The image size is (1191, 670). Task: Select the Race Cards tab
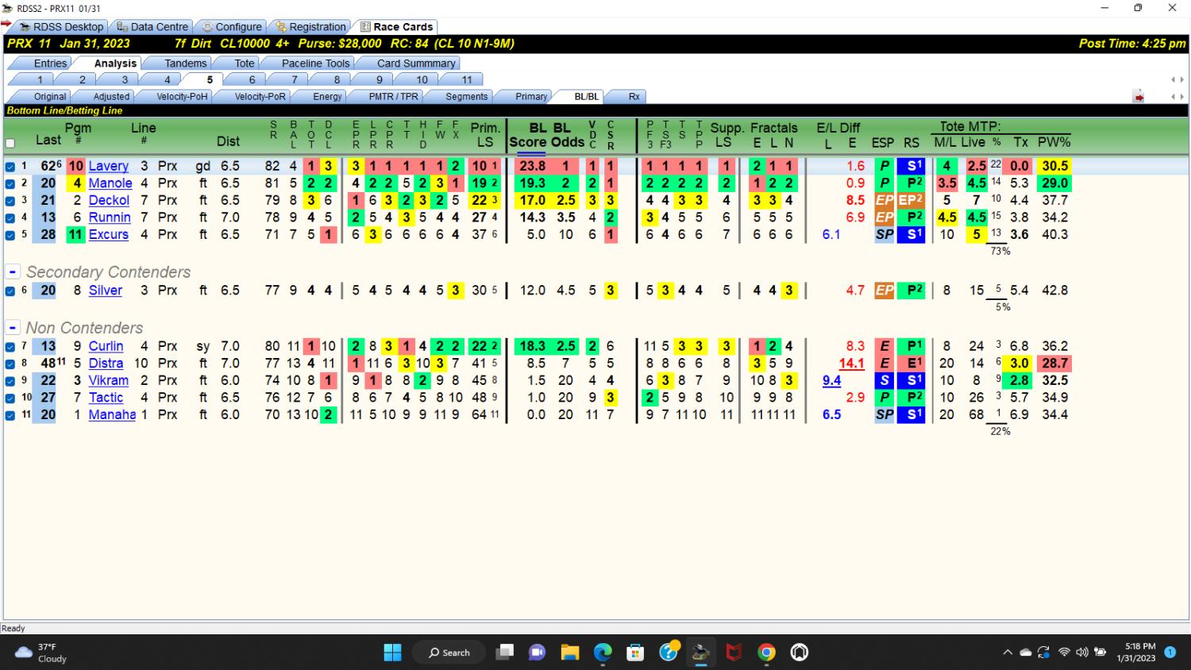(x=396, y=26)
